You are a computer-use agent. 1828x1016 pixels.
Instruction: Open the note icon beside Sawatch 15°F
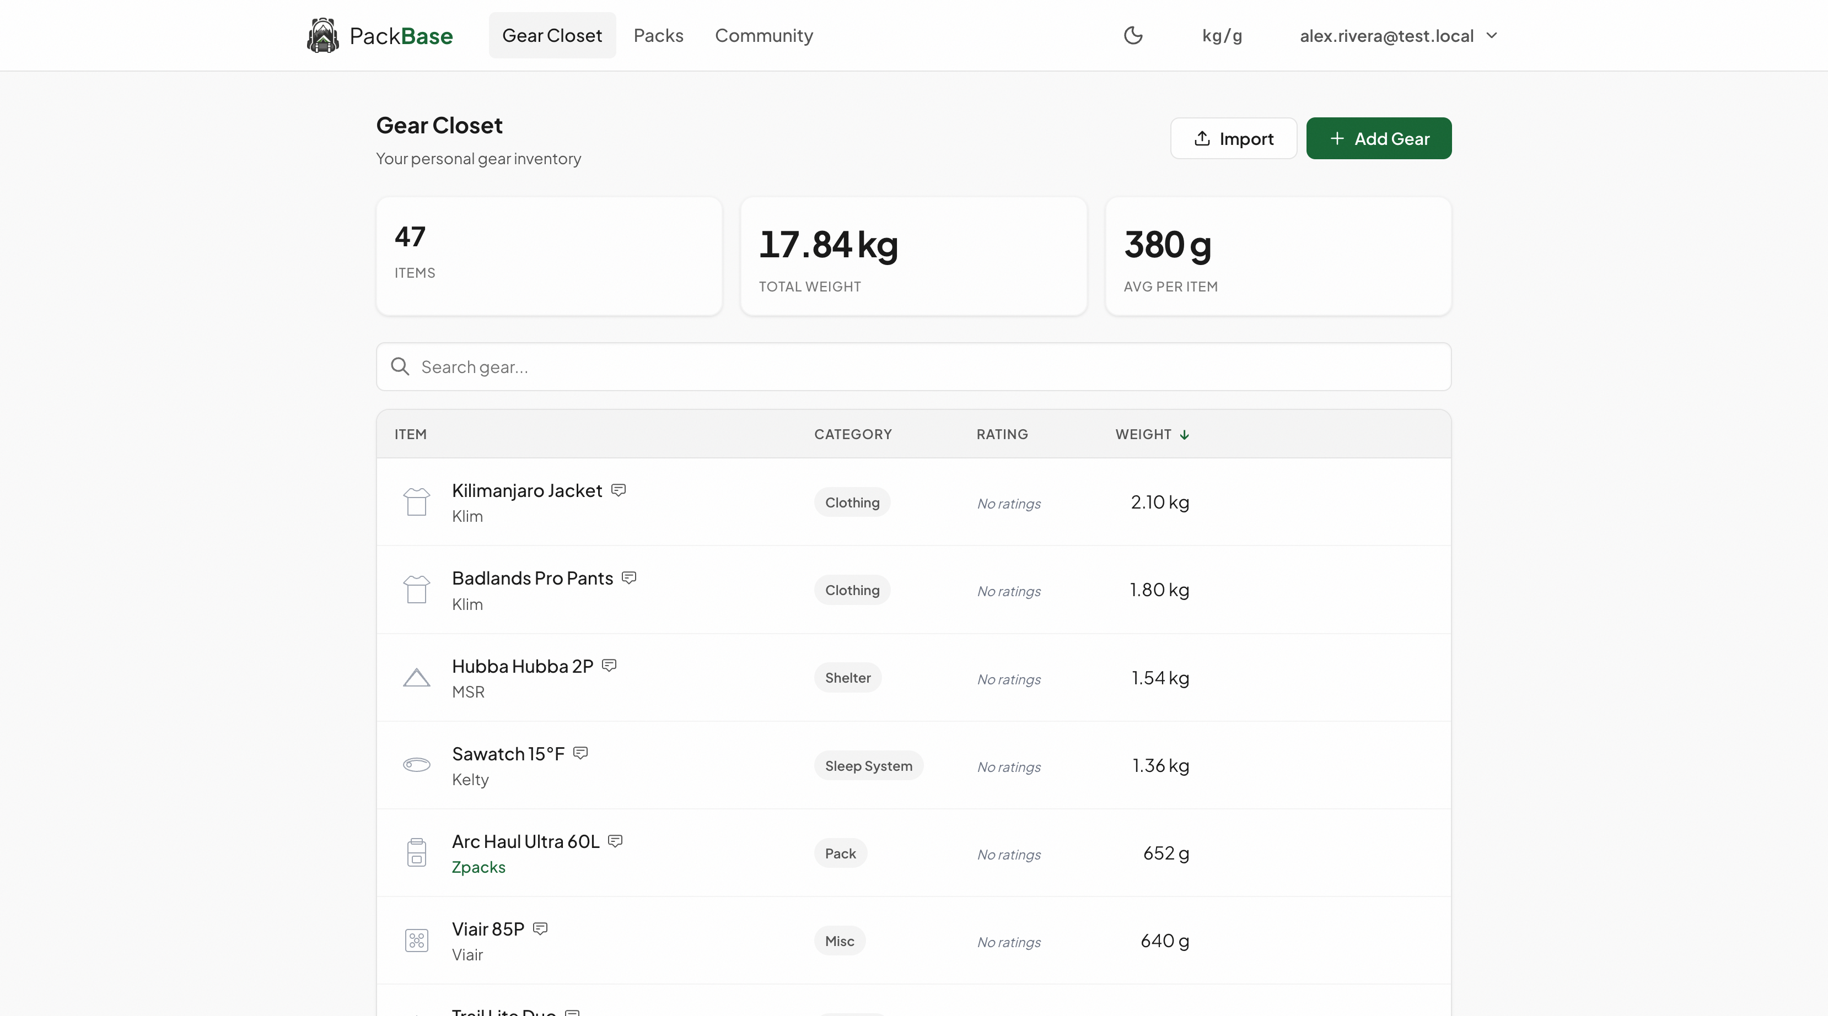click(x=581, y=753)
